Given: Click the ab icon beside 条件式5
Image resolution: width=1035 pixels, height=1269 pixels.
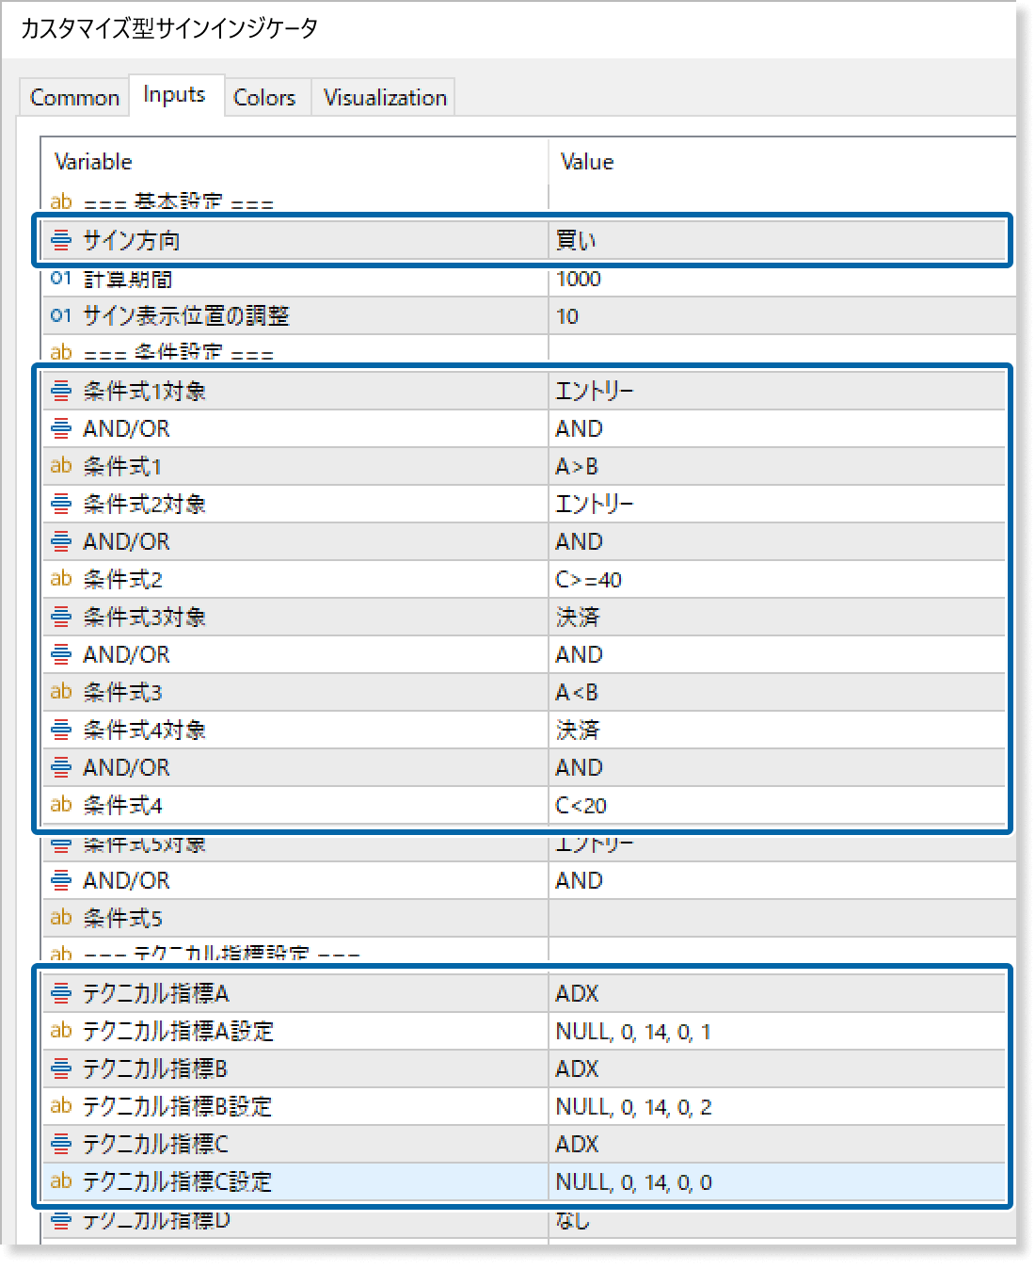Looking at the screenshot, I should click(61, 917).
